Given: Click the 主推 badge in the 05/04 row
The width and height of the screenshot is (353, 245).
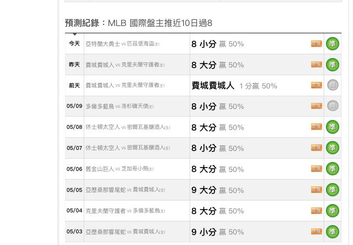Looking at the screenshot, I should [x=317, y=211].
